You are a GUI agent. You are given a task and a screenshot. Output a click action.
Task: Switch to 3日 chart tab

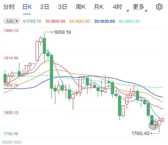pyautogui.click(x=62, y=7)
